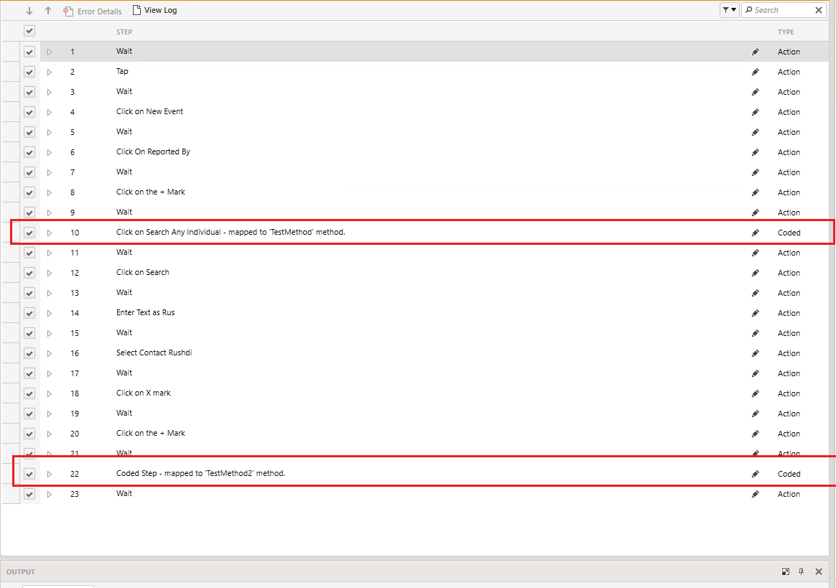Expand step 12 Click on Search
Image resolution: width=836 pixels, height=588 pixels.
tap(50, 273)
